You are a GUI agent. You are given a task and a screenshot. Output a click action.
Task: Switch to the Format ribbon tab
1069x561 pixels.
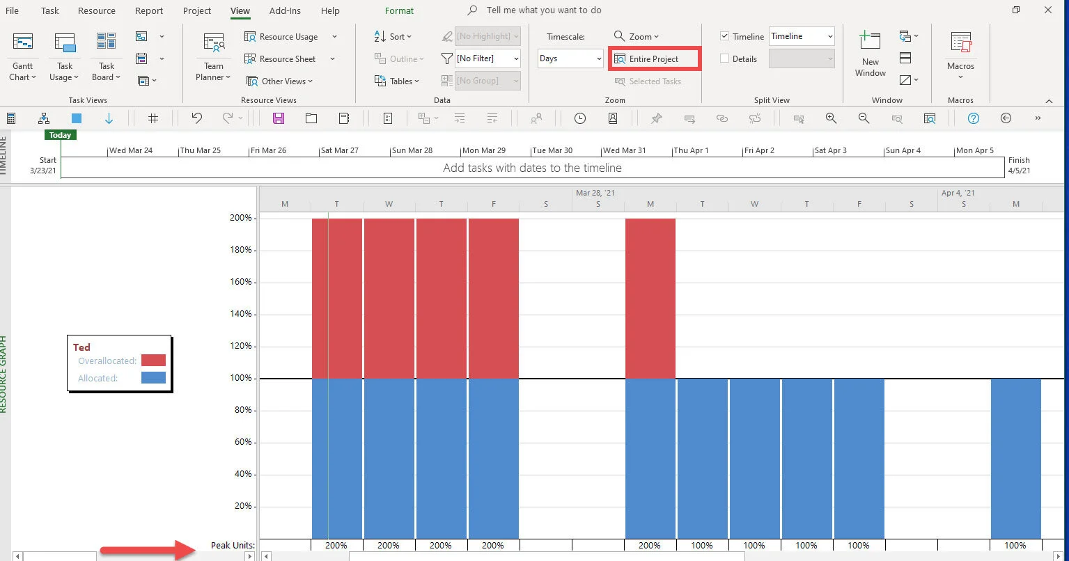(x=399, y=10)
